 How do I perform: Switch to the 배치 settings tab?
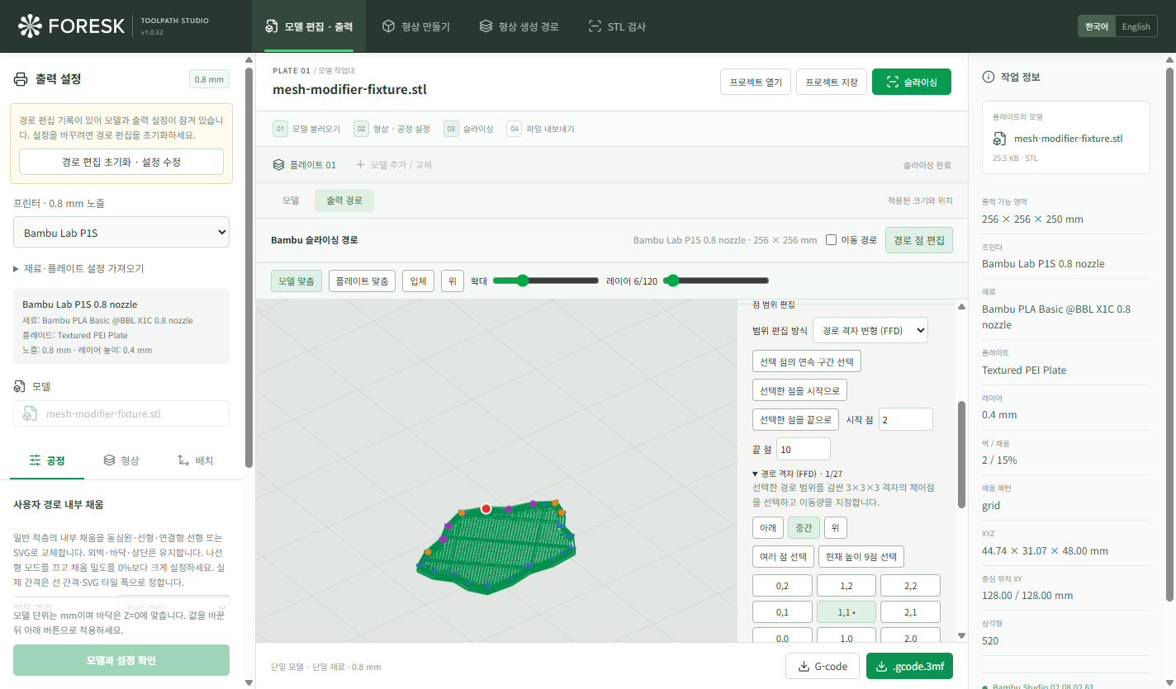pos(195,460)
